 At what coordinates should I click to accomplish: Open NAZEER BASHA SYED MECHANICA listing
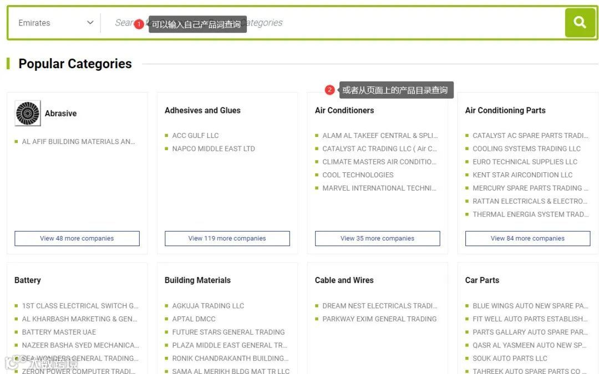tap(80, 345)
